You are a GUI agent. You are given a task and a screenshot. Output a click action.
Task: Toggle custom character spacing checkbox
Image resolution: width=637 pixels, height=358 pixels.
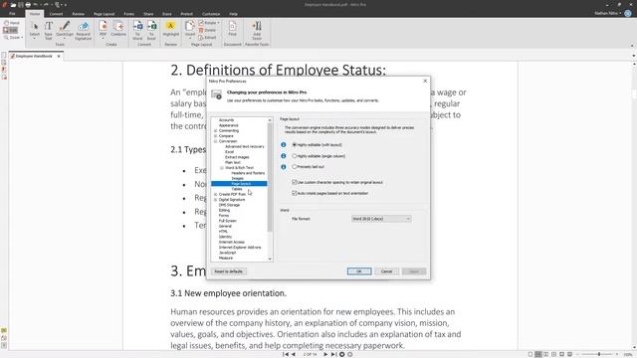click(x=295, y=182)
